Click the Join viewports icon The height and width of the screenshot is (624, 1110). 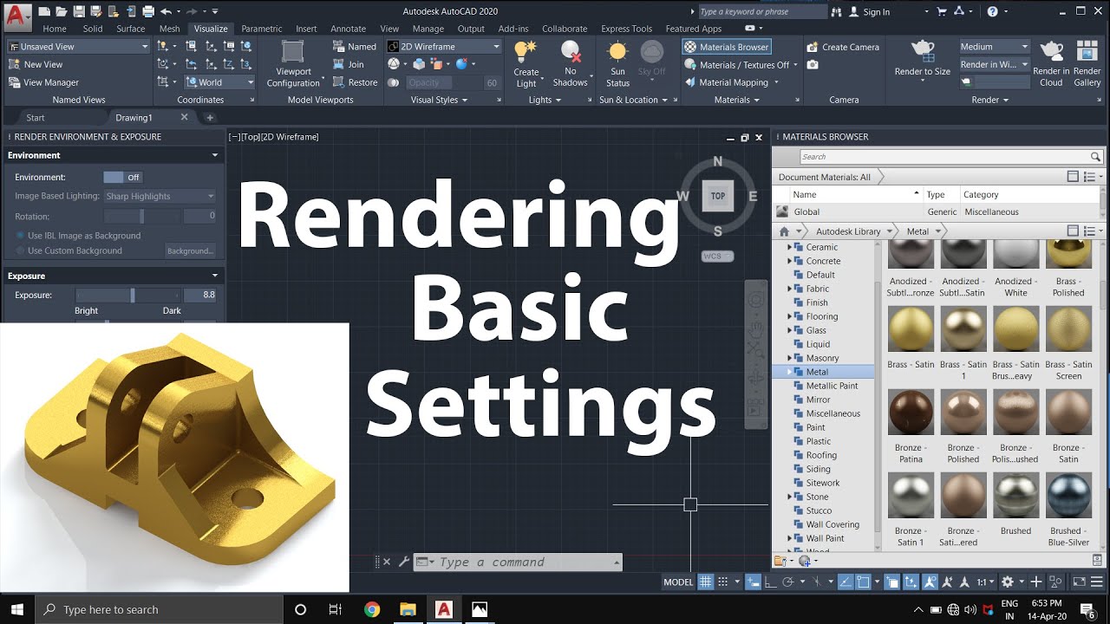(339, 64)
